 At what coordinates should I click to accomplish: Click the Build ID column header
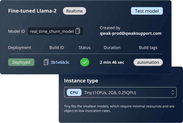[57, 48]
